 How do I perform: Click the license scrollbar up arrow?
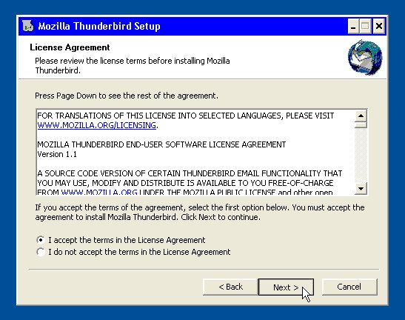tap(361, 116)
